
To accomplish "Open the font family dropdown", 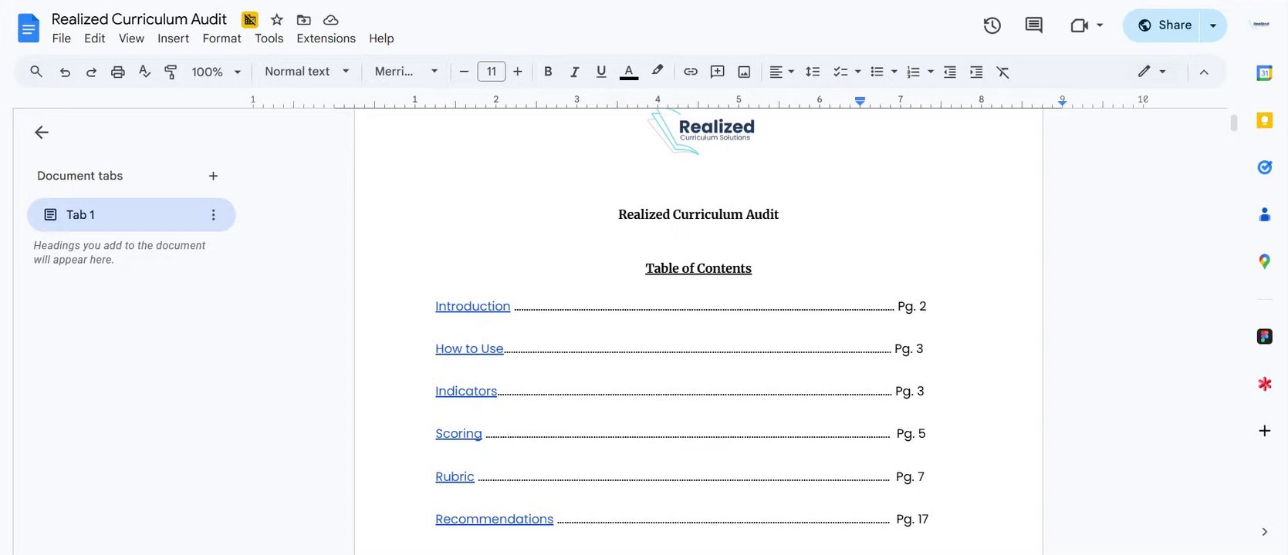I will (x=407, y=72).
